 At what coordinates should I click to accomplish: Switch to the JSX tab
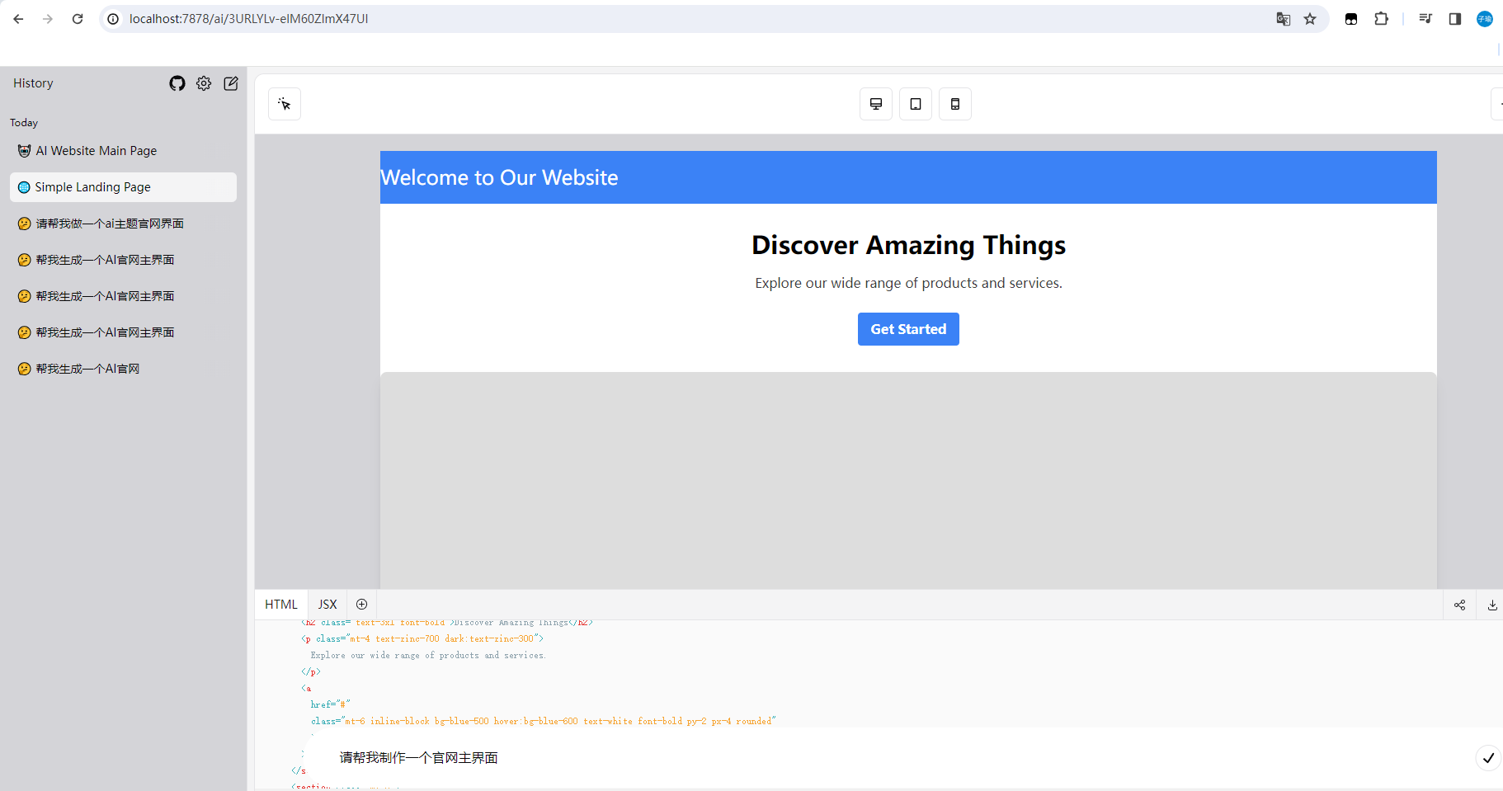(327, 605)
